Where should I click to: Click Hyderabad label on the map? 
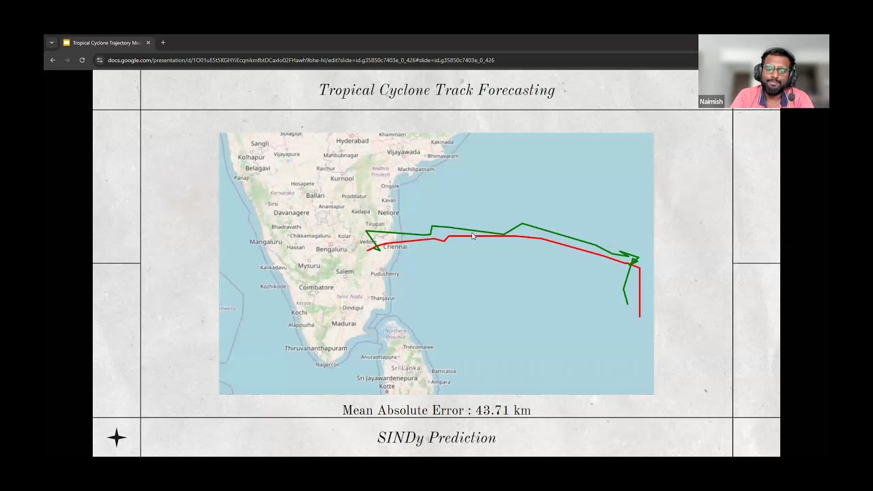(353, 141)
